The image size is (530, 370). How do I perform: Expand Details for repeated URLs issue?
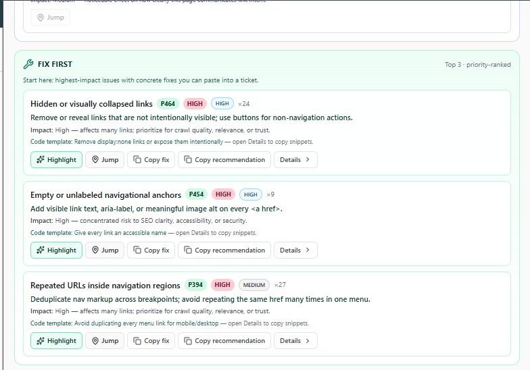[x=295, y=341]
